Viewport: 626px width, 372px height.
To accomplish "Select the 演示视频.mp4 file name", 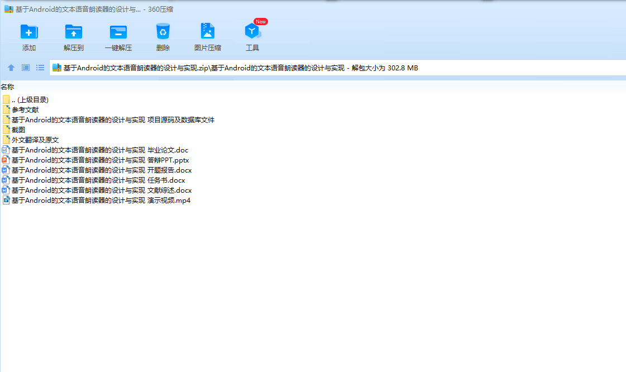I will 101,201.
